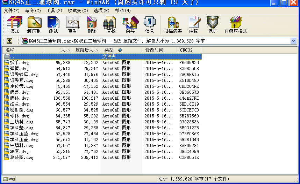The image size is (300, 184).
Task: Create 自解压格式 SFX archive icon
Action: tap(236, 25)
